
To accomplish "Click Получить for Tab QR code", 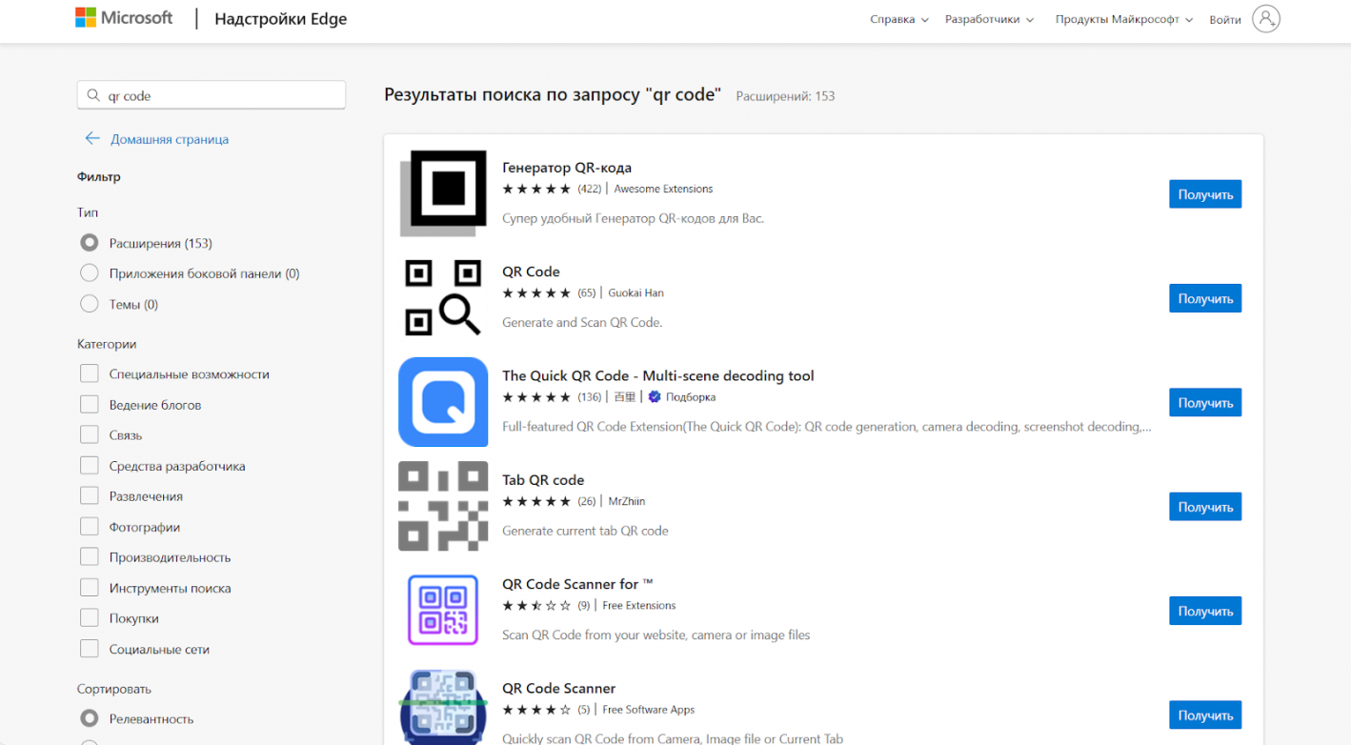I will [x=1205, y=507].
